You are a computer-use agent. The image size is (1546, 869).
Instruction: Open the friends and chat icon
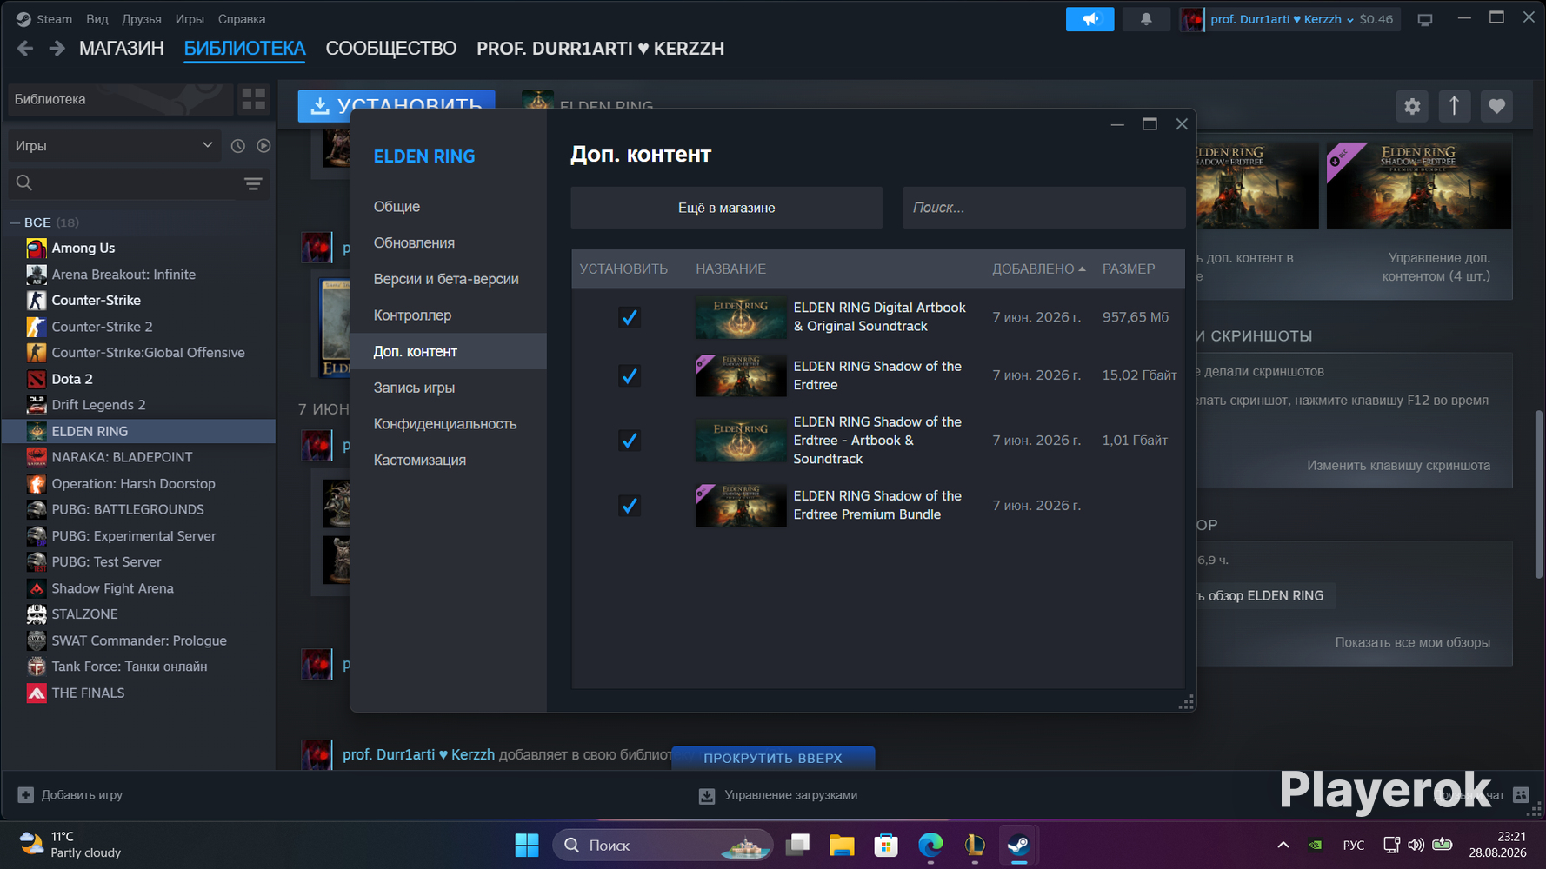tap(1521, 794)
